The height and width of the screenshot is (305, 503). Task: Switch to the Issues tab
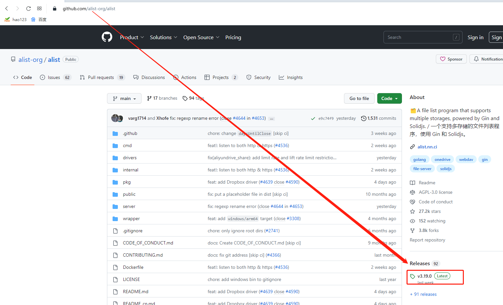[x=54, y=77]
